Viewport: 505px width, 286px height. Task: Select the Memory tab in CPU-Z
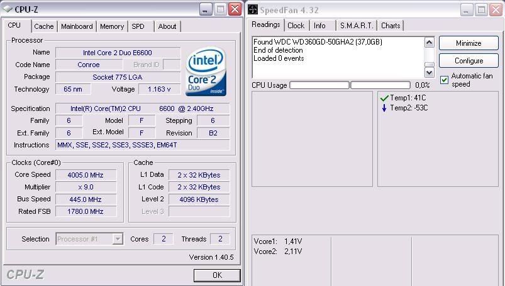coord(112,26)
